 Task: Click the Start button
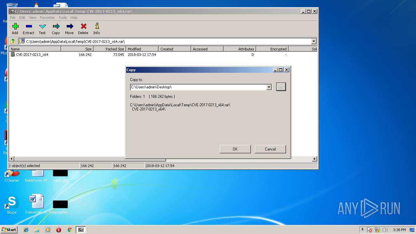[x=9, y=230]
